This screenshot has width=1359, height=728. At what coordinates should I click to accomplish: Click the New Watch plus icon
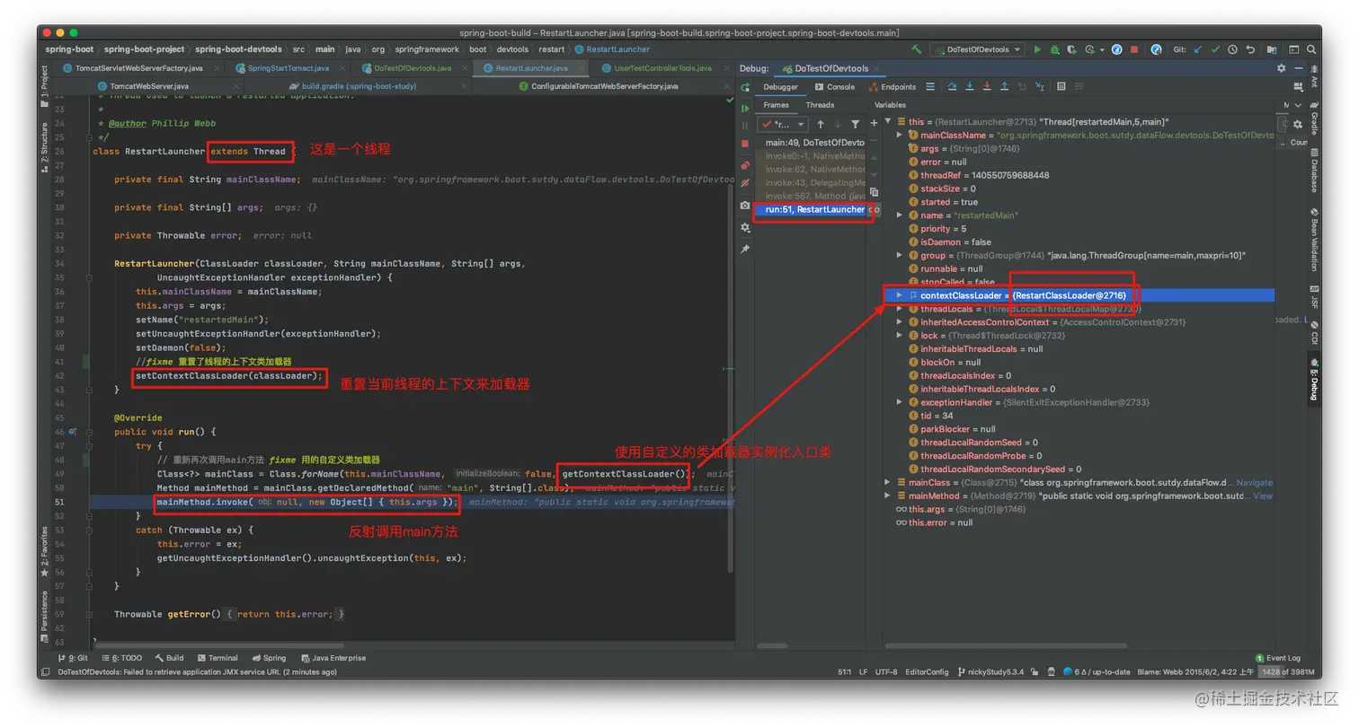(x=874, y=123)
